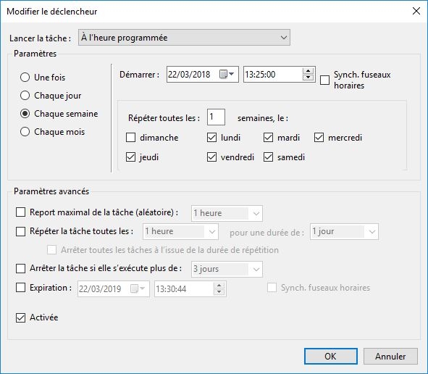The image size is (428, 374).
Task: Increase start time with up spinner arrow
Action: pyautogui.click(x=309, y=71)
